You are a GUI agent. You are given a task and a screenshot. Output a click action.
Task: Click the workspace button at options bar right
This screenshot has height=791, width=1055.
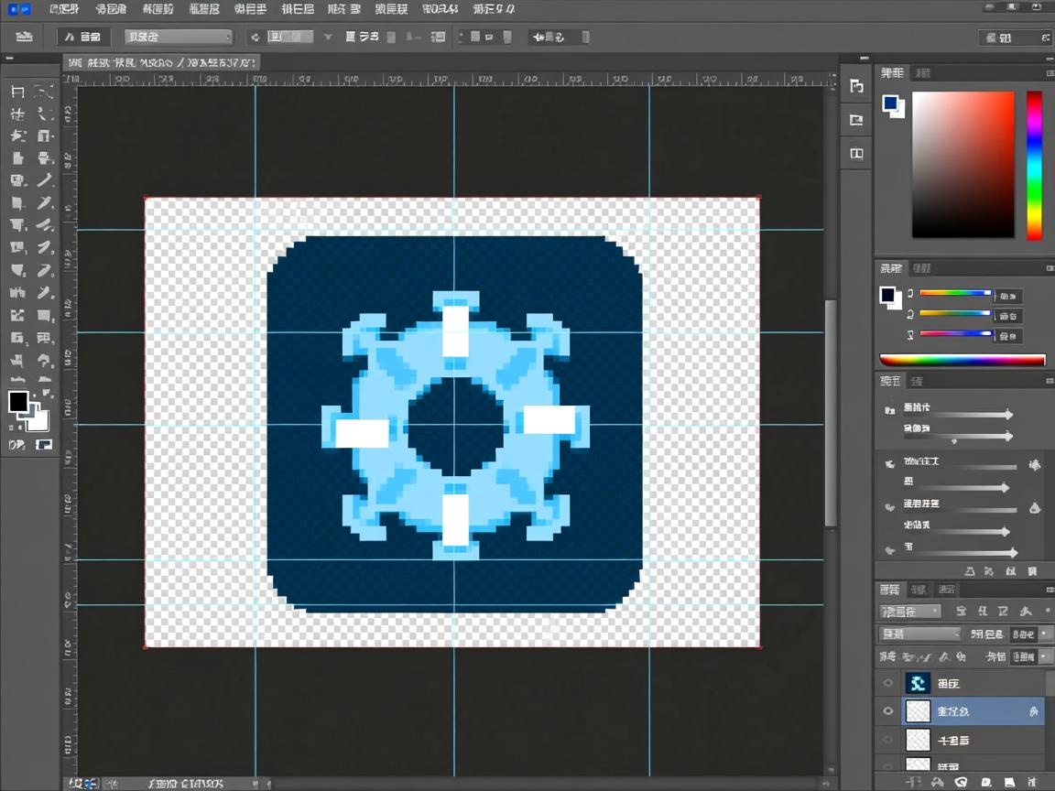coord(1014,38)
